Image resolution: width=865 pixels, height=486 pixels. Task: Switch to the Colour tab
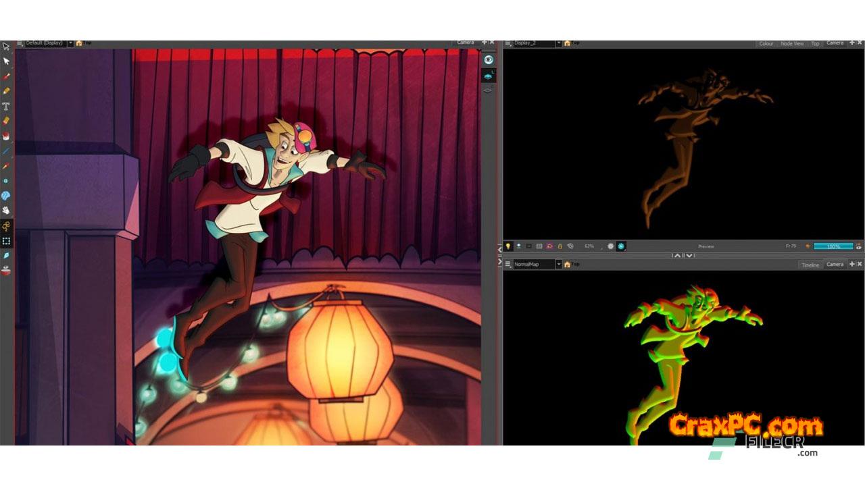[766, 43]
